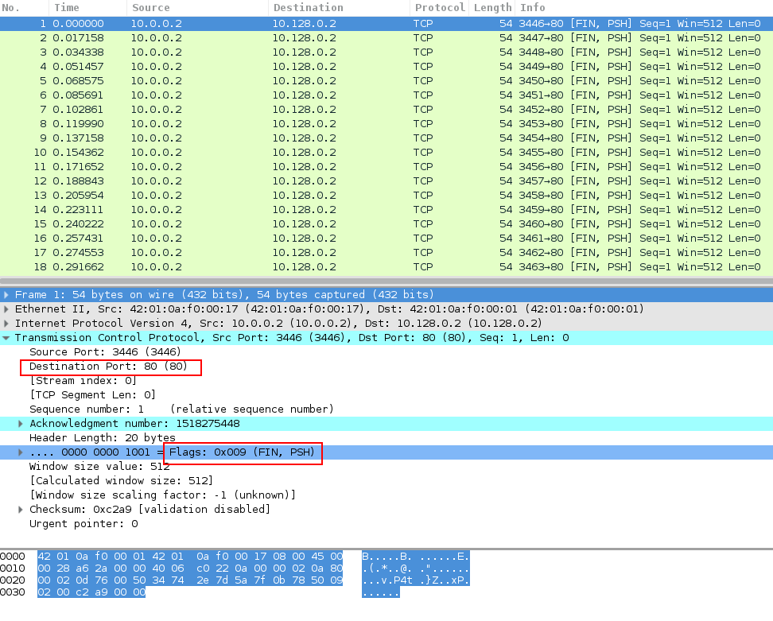
Task: Select packet 8 at time 0.119990
Action: point(386,123)
